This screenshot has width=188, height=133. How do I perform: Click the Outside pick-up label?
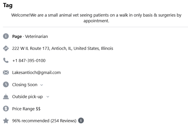[x=27, y=97]
